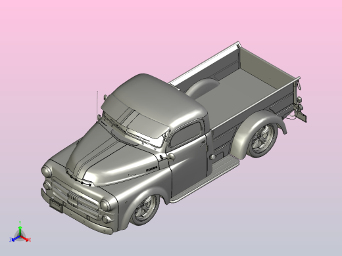This screenshot has width=342, height=256.
Task: Select the truck's rear wheel
Action: pos(262,140)
